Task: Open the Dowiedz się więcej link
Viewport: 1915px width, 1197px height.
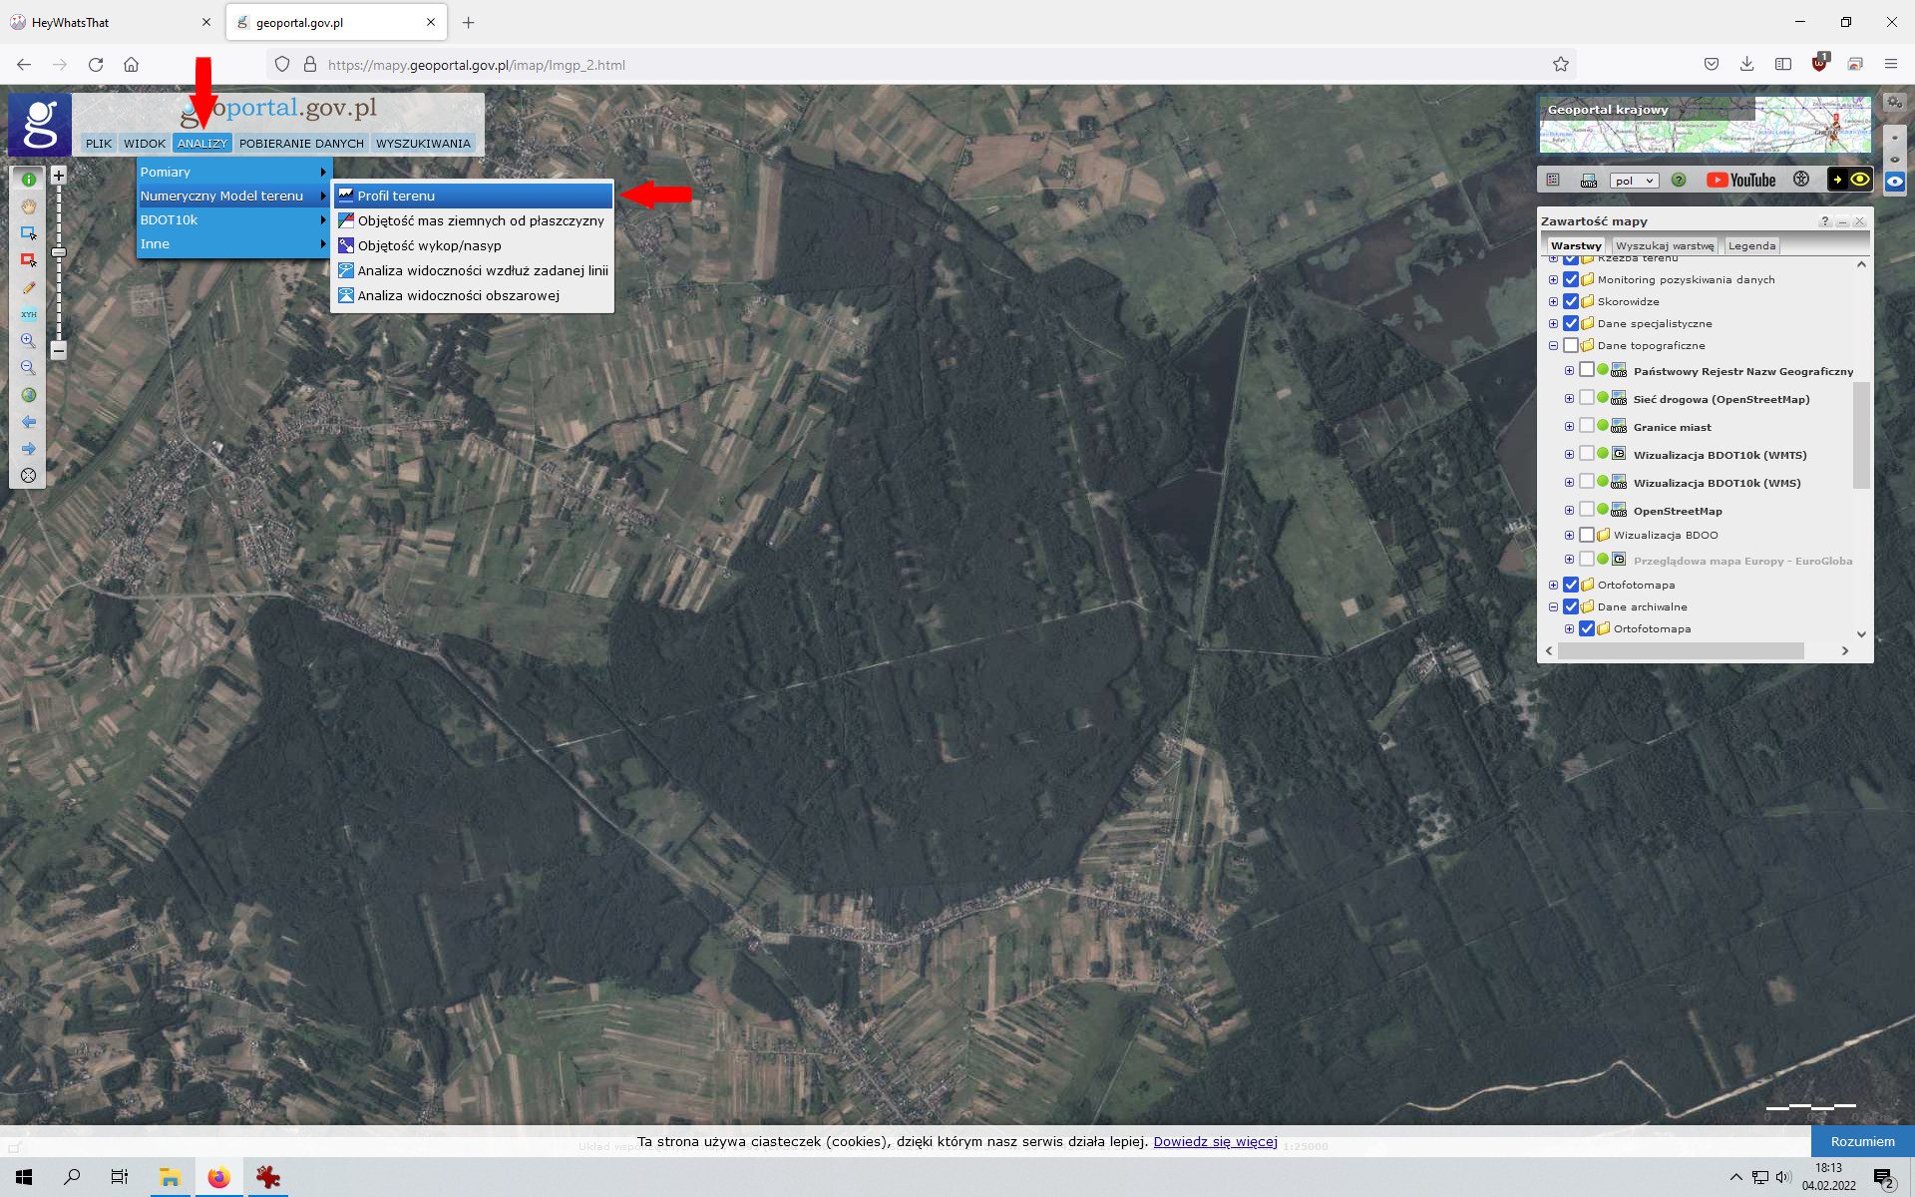Action: [1215, 1141]
